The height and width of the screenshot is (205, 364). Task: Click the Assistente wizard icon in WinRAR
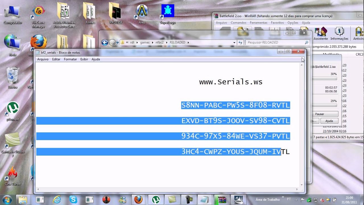(x=320, y=34)
